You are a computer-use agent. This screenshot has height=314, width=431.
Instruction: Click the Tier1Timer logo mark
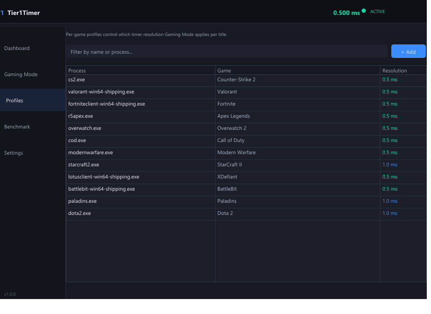2,13
